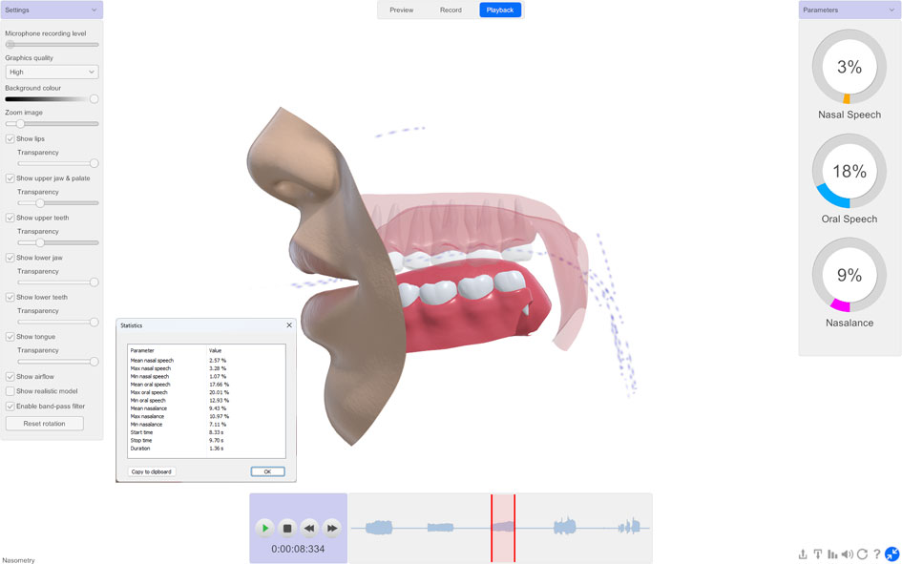Hide the tongue via Show tongue checkbox
The image size is (902, 564).
click(10, 337)
